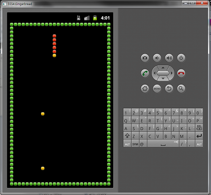Tap the number 5 key
Viewport: 211px width, 195px height.
pos(159,112)
